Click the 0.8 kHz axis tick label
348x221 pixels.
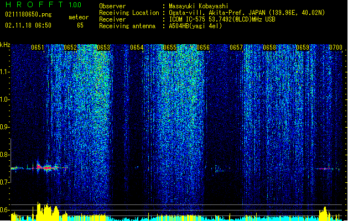pos(5,155)
